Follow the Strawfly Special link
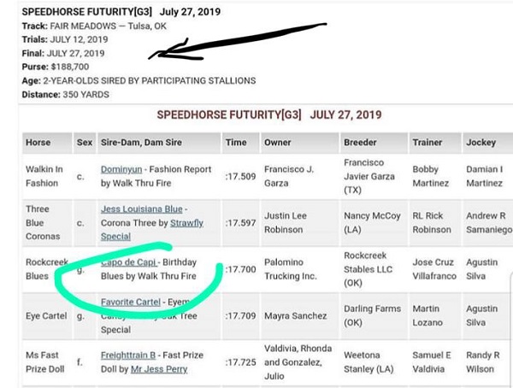The width and height of the screenshot is (513, 388). (152, 229)
